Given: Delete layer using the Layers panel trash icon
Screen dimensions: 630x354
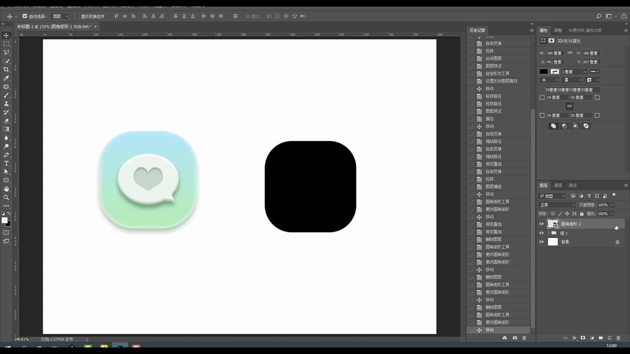Looking at the screenshot, I should pos(619,338).
